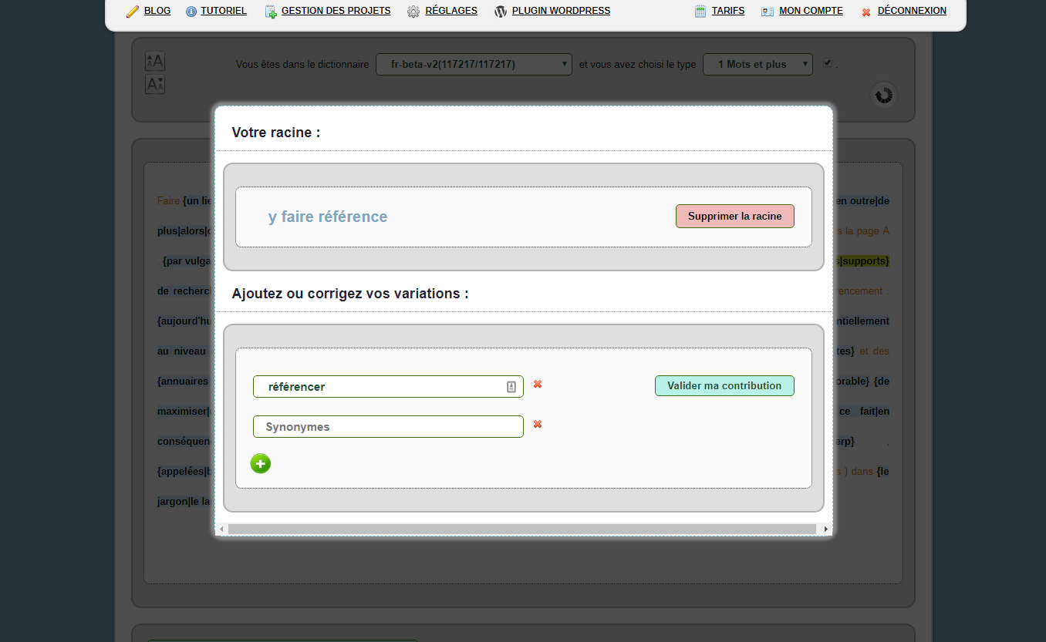Remove the 'référencer' variation with red cross
1046x642 pixels.
point(538,384)
